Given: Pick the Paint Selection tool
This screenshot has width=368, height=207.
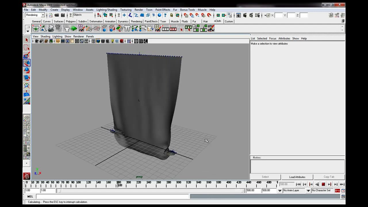Looking at the screenshot, I should click(x=27, y=55).
